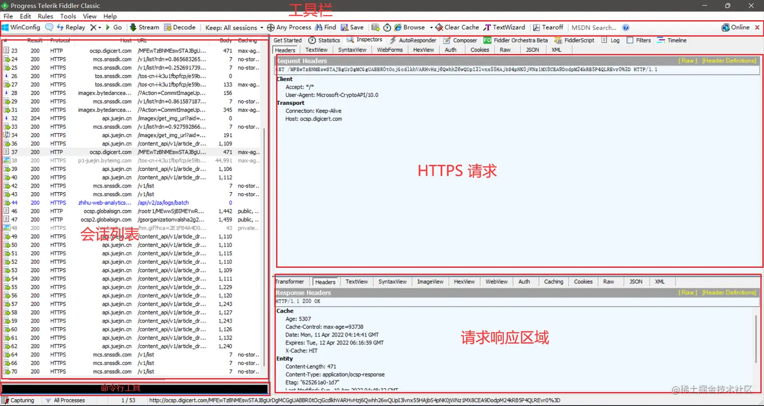The image size is (764, 406).
Task: Click the session list vertical scrollbar
Action: tap(264, 247)
